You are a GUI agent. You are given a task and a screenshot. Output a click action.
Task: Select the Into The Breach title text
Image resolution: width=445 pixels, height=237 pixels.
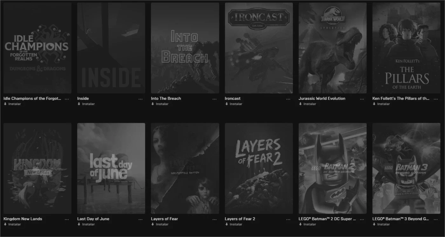tap(166, 98)
